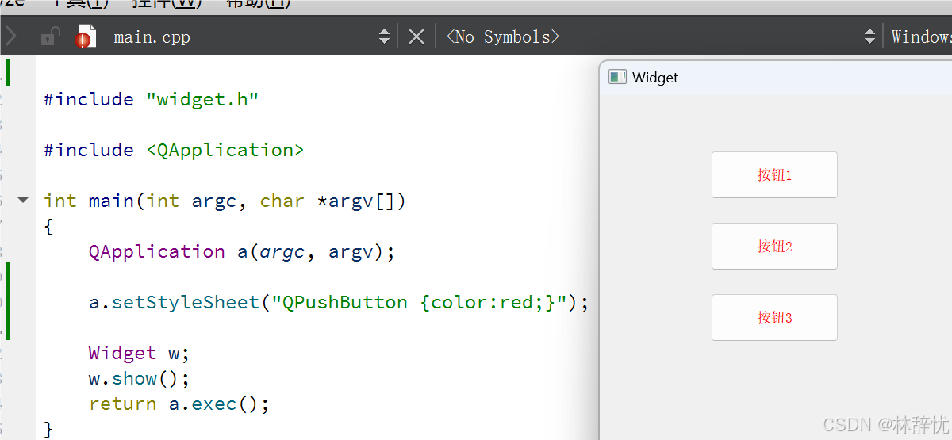Click the main.cpp file warning icon

click(86, 36)
